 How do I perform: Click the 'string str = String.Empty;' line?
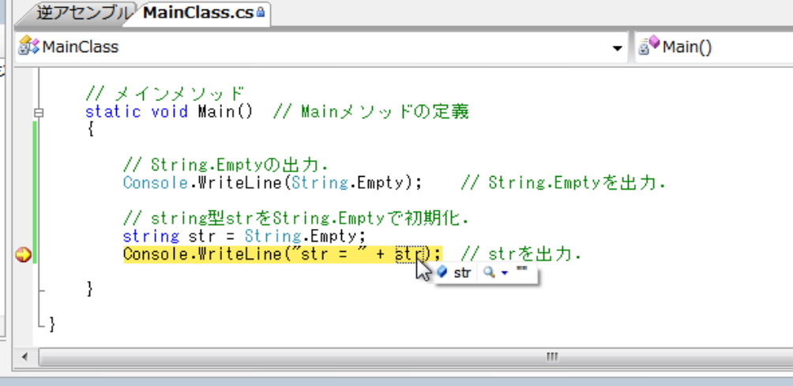click(x=244, y=236)
